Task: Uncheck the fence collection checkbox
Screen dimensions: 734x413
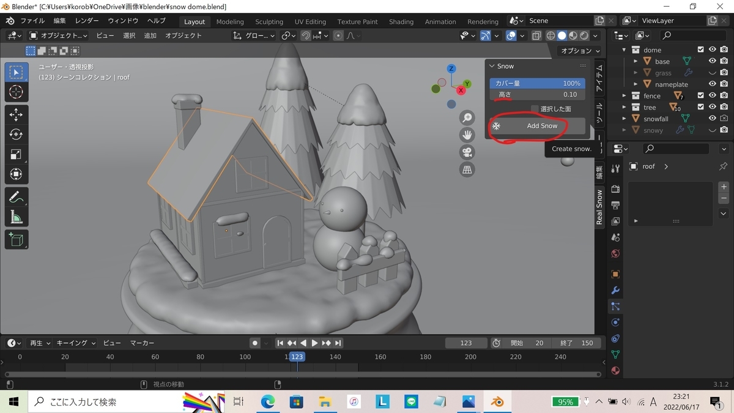Action: pos(701,95)
